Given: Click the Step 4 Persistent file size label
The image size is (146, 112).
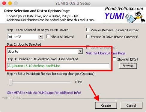Looking at the screenshot, I should [x=51, y=74].
